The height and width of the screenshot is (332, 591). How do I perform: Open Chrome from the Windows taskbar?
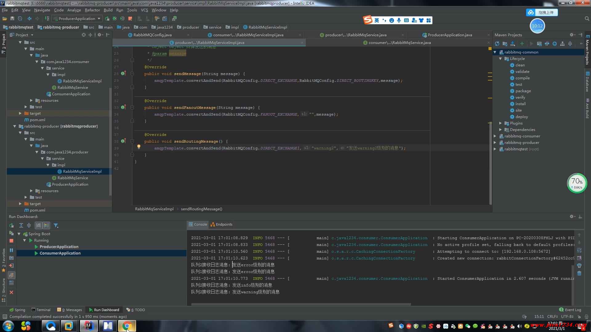[127, 326]
